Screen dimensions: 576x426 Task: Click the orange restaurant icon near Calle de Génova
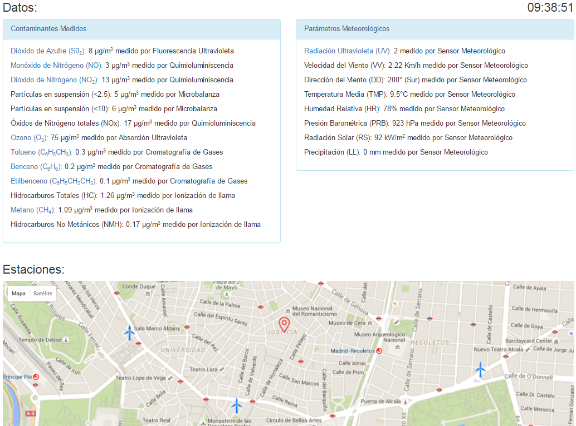pos(394,304)
